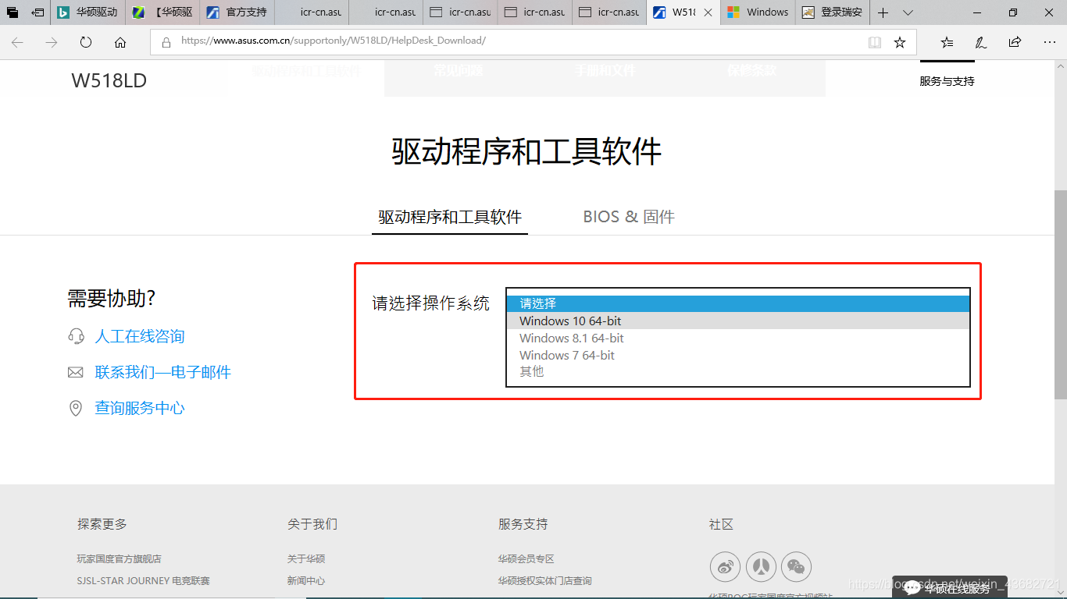
Task: Open SJSL-STAR JOURNEY 电竞联赛 link
Action: pyautogui.click(x=144, y=580)
